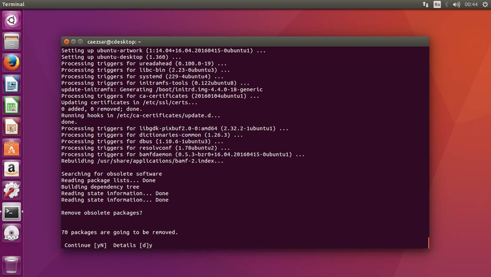Show the calendar from clock 00:44
This screenshot has height=277, width=491.
pos(471,4)
